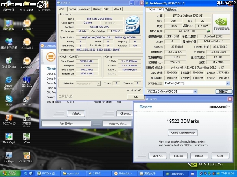The image size is (237, 177).
Task: Open the Memory tab in CPU-Z
Action: tap(97, 9)
